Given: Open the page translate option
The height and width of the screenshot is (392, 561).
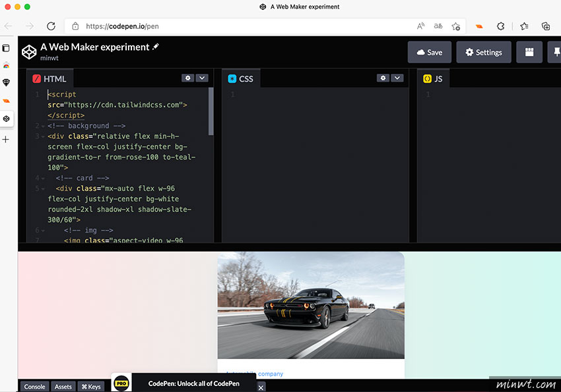Looking at the screenshot, I should (438, 26).
